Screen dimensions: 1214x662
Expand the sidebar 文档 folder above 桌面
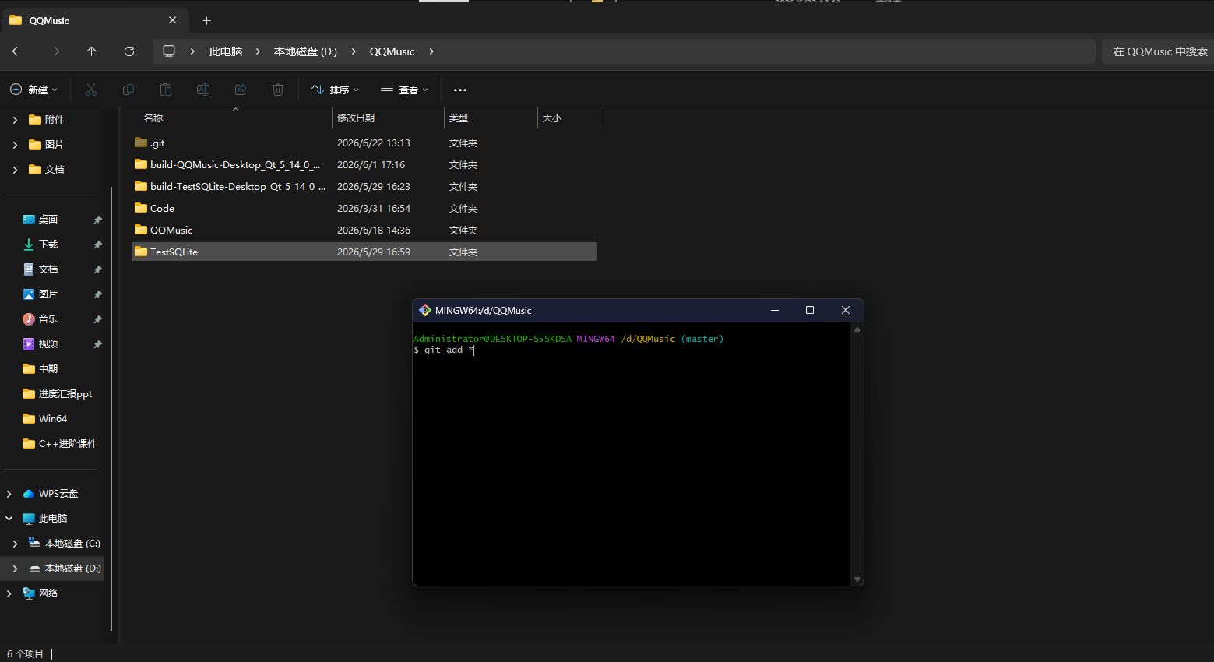tap(15, 170)
